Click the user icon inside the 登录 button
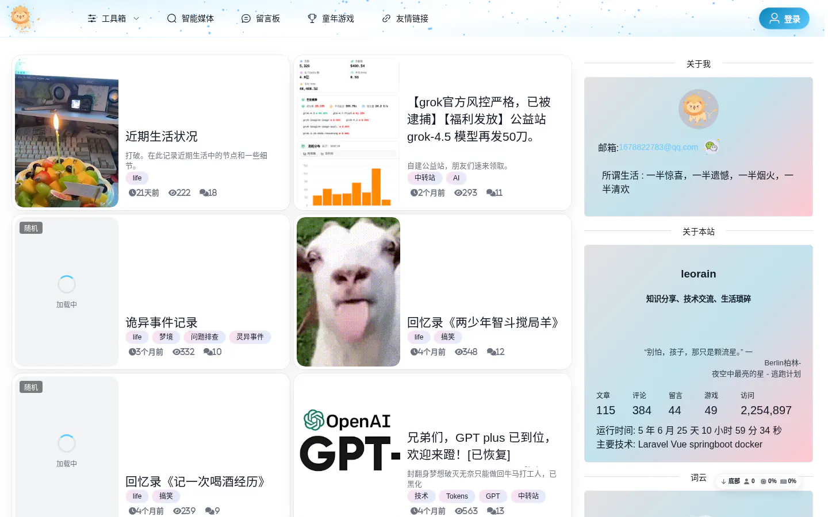Viewport: 828px width, 517px height. [x=775, y=18]
